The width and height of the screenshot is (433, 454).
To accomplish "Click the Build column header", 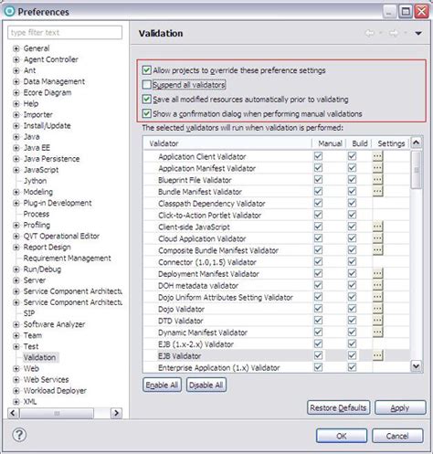I will (x=359, y=143).
